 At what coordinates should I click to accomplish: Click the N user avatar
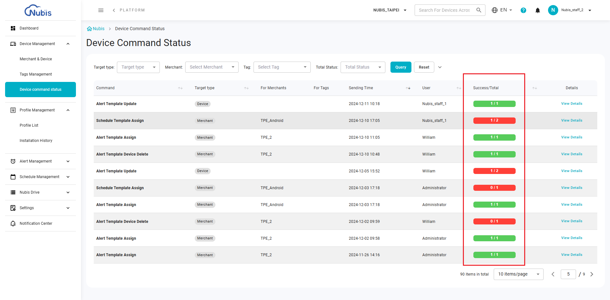[x=553, y=10]
